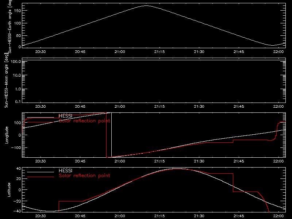The height and width of the screenshot is (219, 292).
Task: Click 21:00 on Moon angle plot time axis
Action: pyautogui.click(x=120, y=107)
